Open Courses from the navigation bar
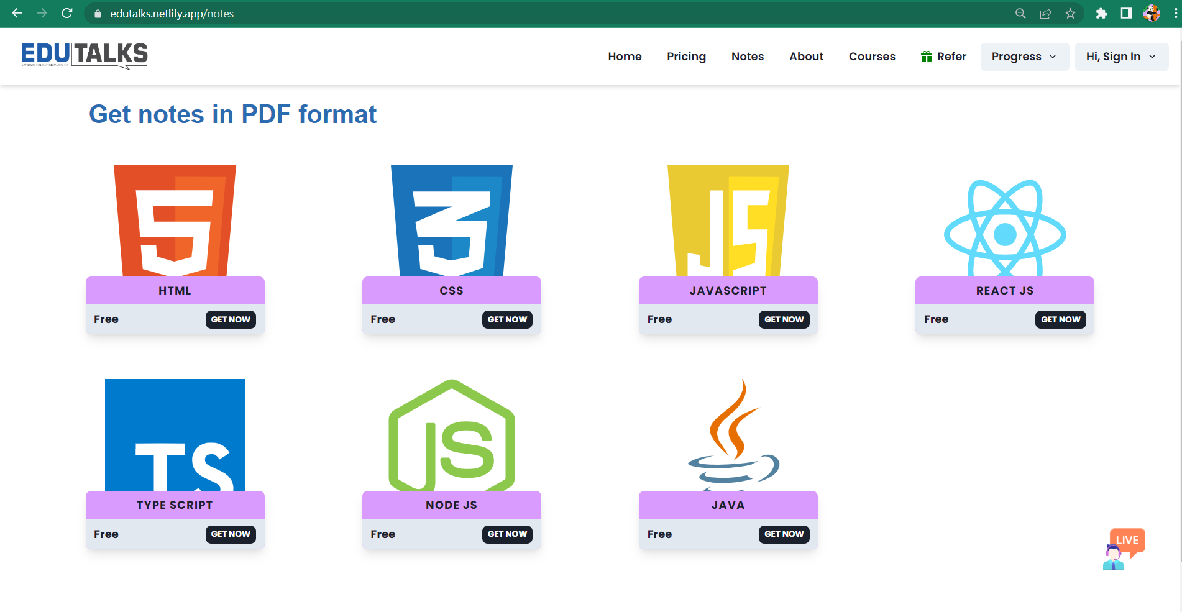The width and height of the screenshot is (1182, 612). (x=872, y=57)
